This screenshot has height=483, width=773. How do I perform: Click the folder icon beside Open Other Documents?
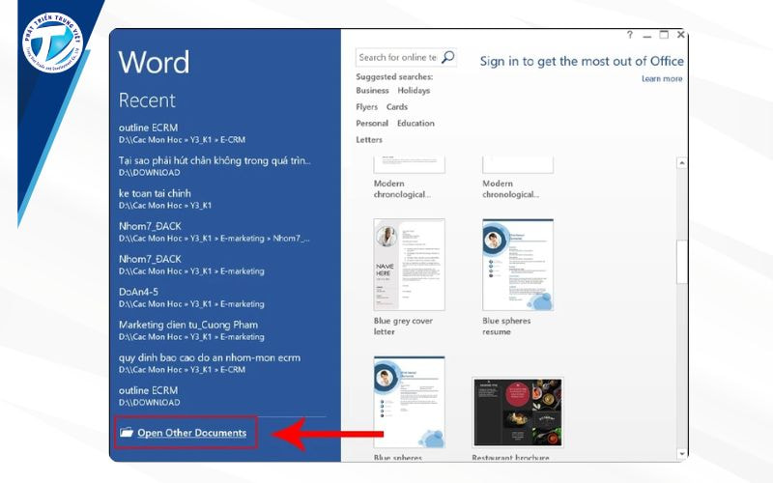click(127, 433)
